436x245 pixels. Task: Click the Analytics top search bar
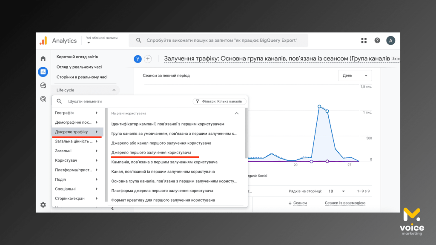[221, 40]
